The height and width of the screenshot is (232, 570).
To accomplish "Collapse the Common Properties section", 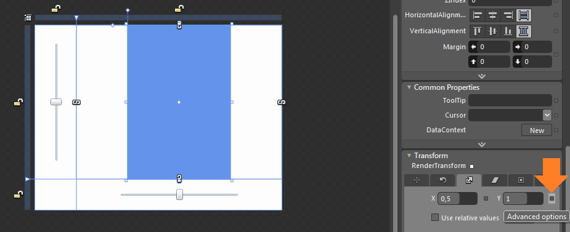I will click(x=409, y=87).
